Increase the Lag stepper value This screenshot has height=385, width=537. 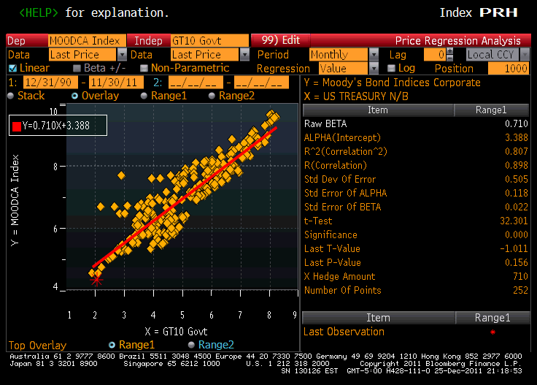[x=450, y=51]
